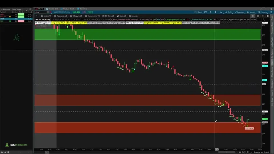
Task: Click the Aggressive VB button
Action: [x=61, y=16]
